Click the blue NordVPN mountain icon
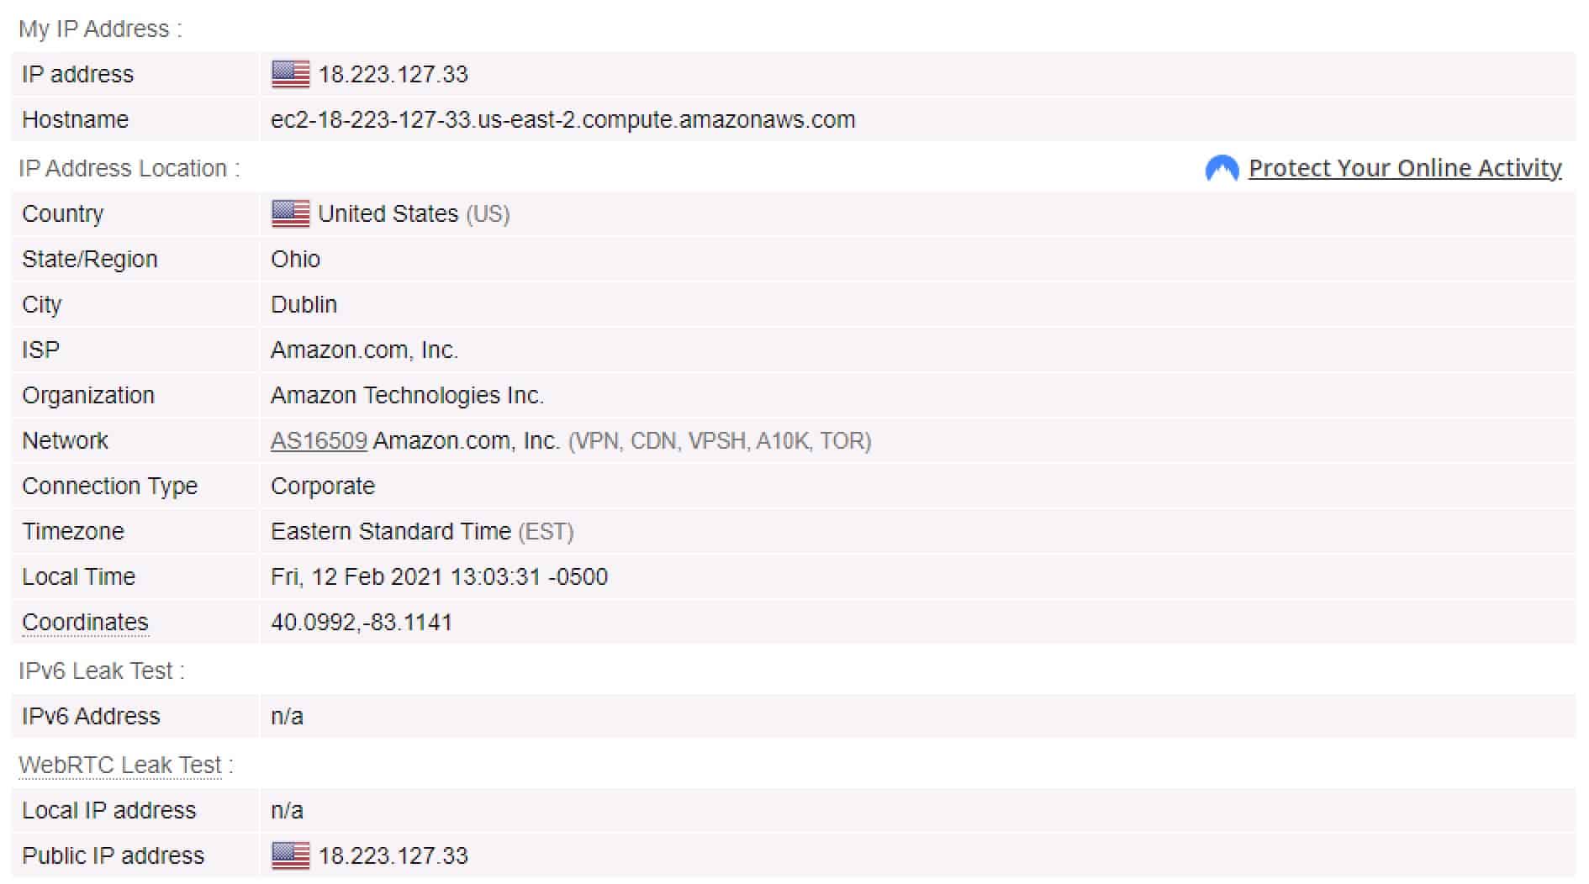The width and height of the screenshot is (1589, 884). point(1222,168)
